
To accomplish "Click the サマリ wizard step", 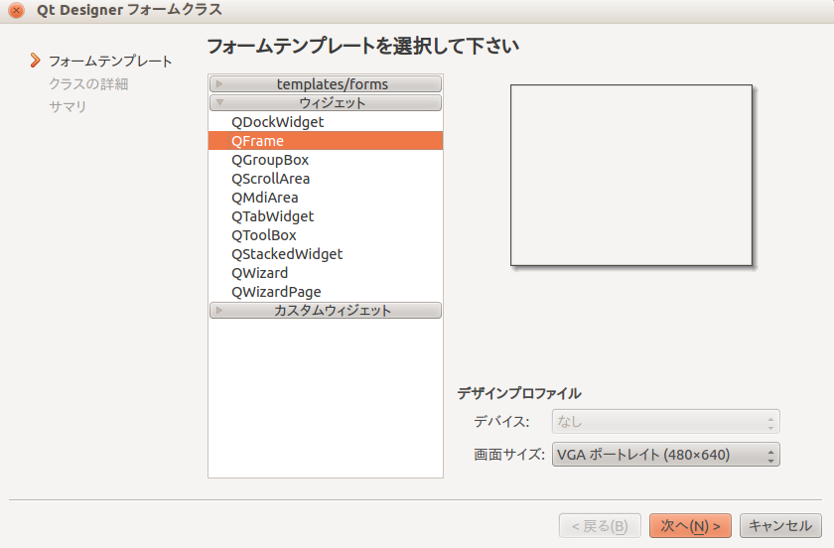I will [x=68, y=107].
